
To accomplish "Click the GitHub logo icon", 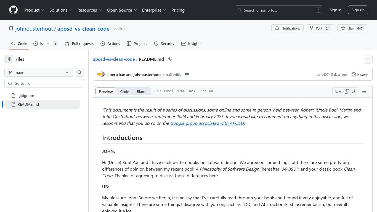I will pos(13,10).
